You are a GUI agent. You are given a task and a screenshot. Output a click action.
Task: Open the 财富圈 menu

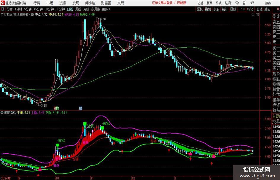coord(106,3)
